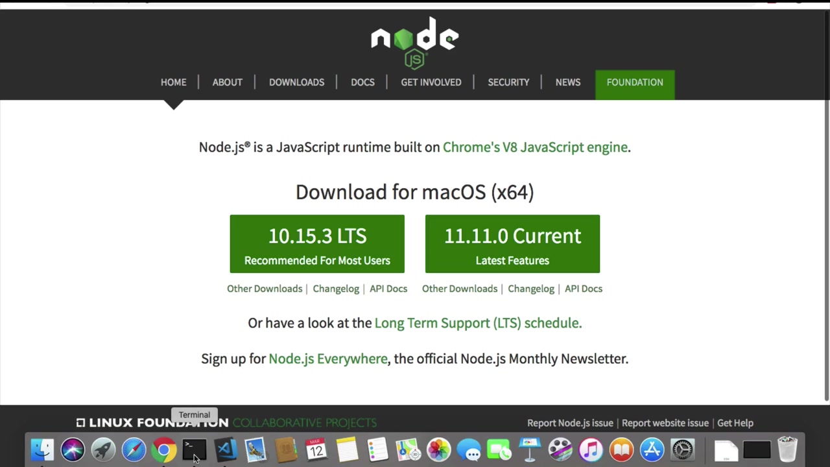830x467 pixels.
Task: Open the DOWNLOADS nav item
Action: point(296,82)
